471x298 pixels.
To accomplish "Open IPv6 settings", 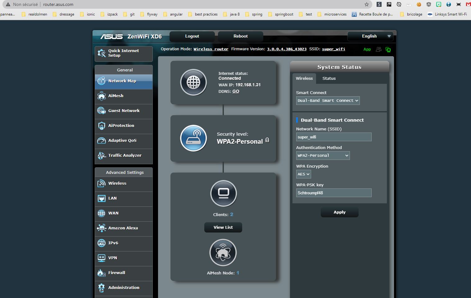I will (124, 243).
